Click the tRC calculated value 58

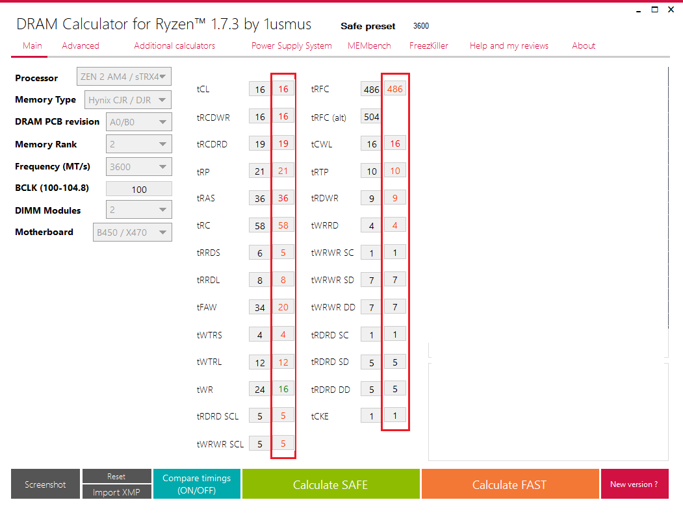pyautogui.click(x=260, y=226)
